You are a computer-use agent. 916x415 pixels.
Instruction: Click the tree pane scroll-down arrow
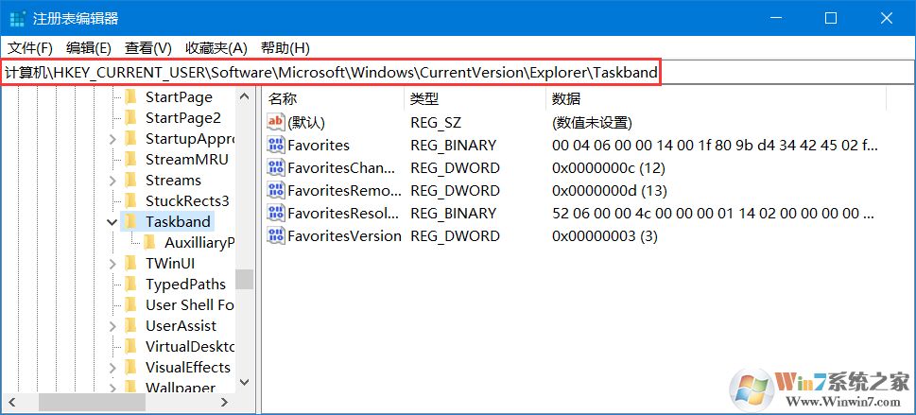coord(245,382)
